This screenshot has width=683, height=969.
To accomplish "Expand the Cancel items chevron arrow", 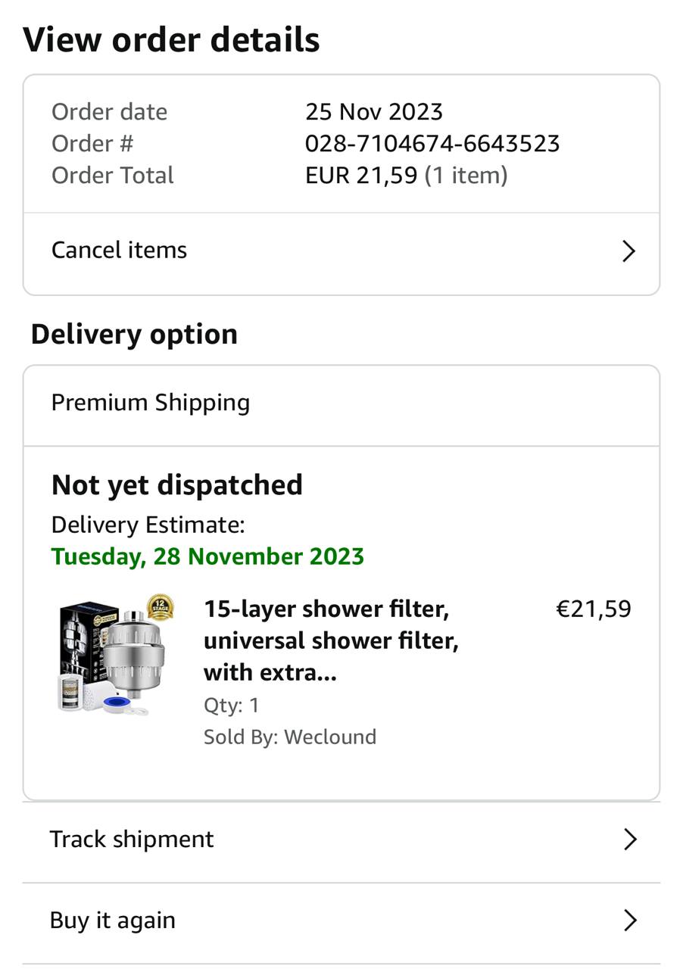I will (628, 251).
